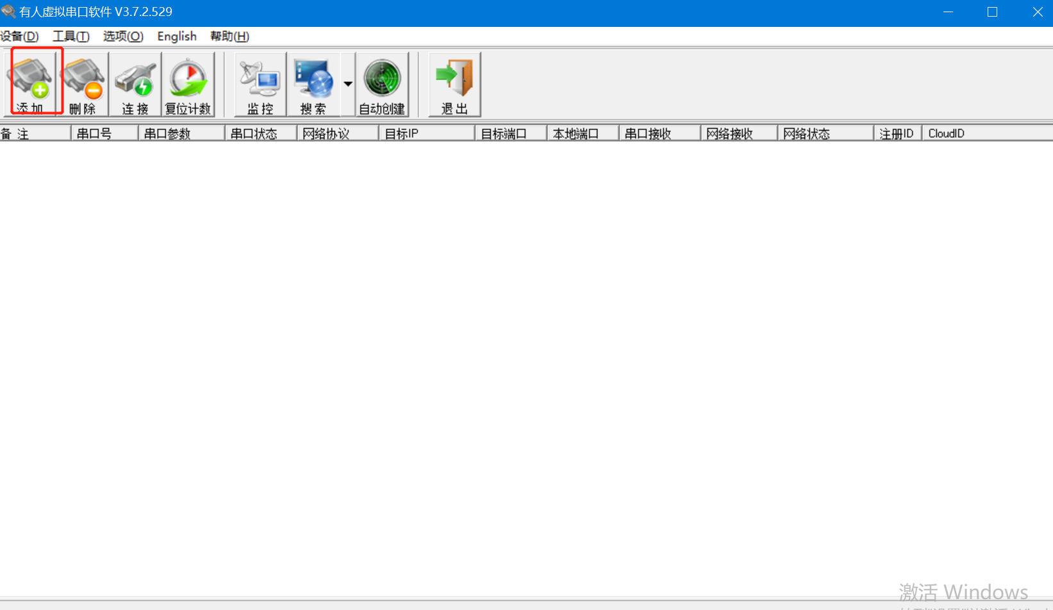Switch language via English menu item
The image size is (1053, 610).
pos(177,37)
